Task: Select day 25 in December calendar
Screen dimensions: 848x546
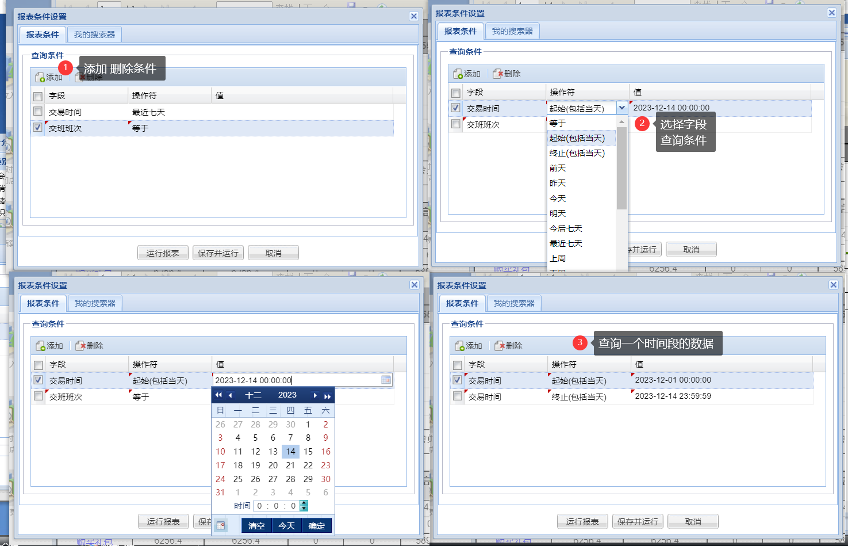Action: (x=238, y=479)
